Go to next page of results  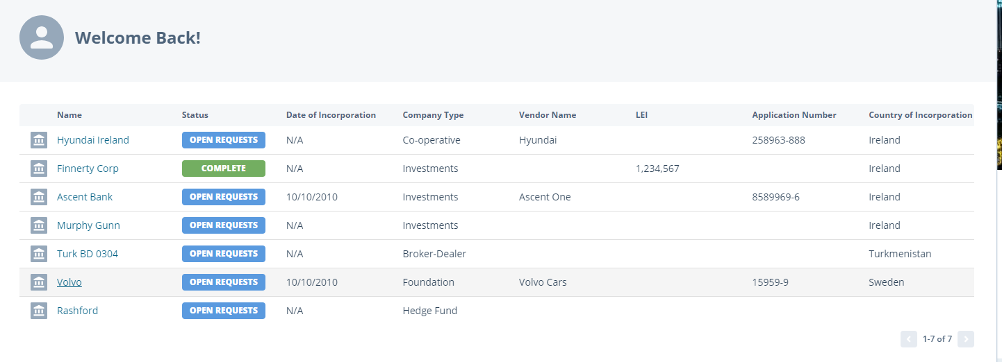[x=965, y=339]
